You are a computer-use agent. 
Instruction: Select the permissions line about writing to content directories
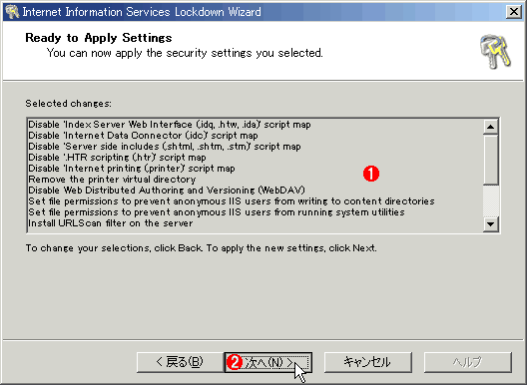pyautogui.click(x=232, y=201)
